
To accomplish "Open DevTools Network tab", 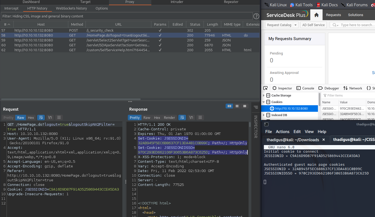I will 353,88.
